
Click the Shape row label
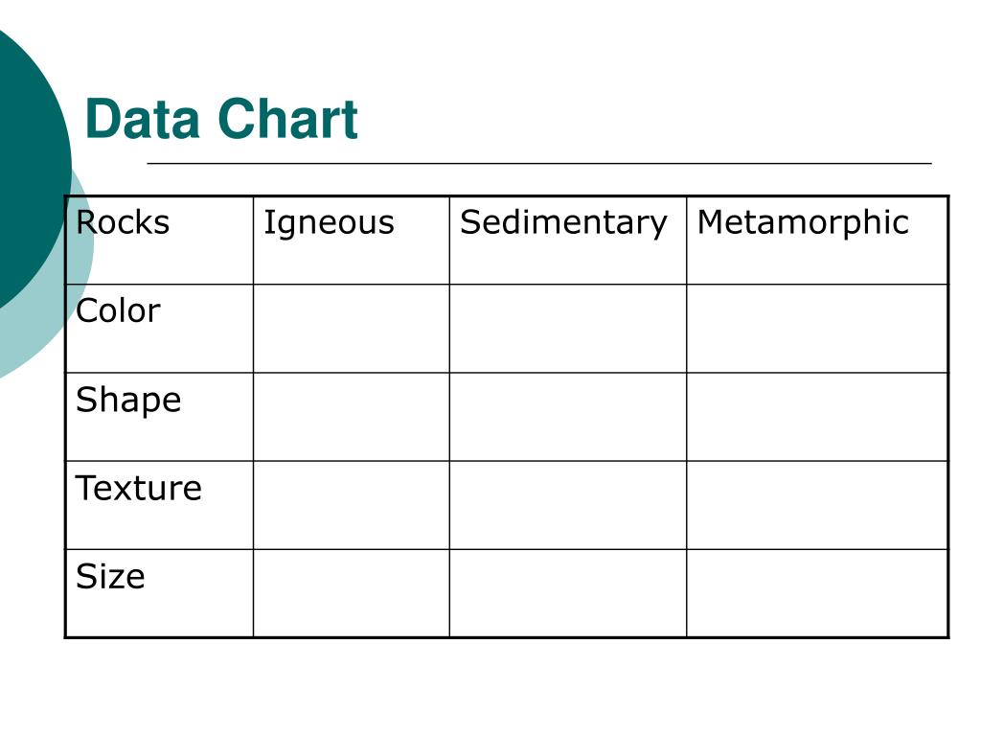pos(160,417)
